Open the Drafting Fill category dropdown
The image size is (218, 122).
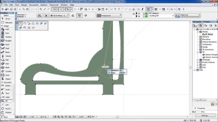coord(161,16)
